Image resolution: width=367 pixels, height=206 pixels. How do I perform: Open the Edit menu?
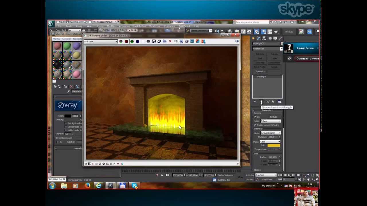(59, 26)
